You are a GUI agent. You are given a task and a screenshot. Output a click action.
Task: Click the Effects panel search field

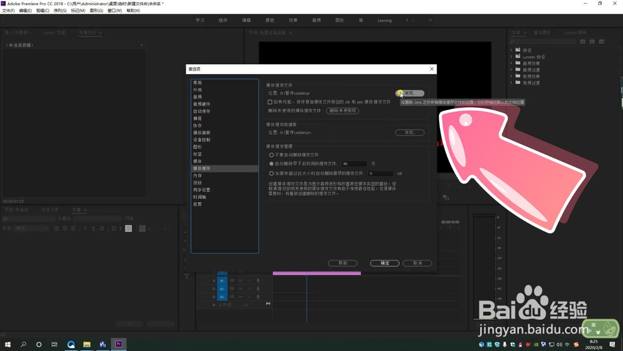[543, 41]
